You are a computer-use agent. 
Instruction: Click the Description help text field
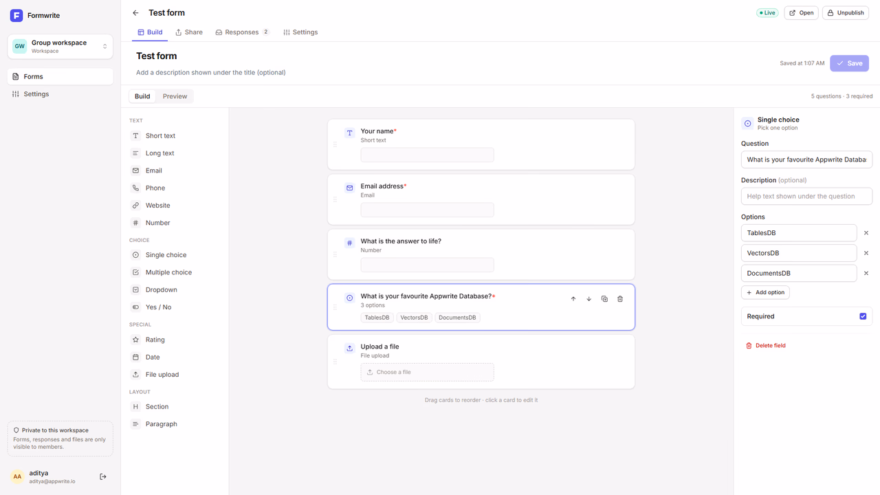point(806,196)
